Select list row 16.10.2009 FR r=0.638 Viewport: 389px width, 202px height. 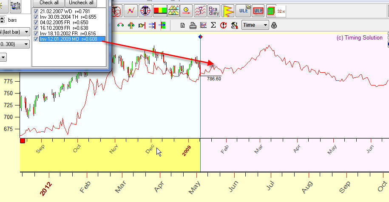[64, 28]
